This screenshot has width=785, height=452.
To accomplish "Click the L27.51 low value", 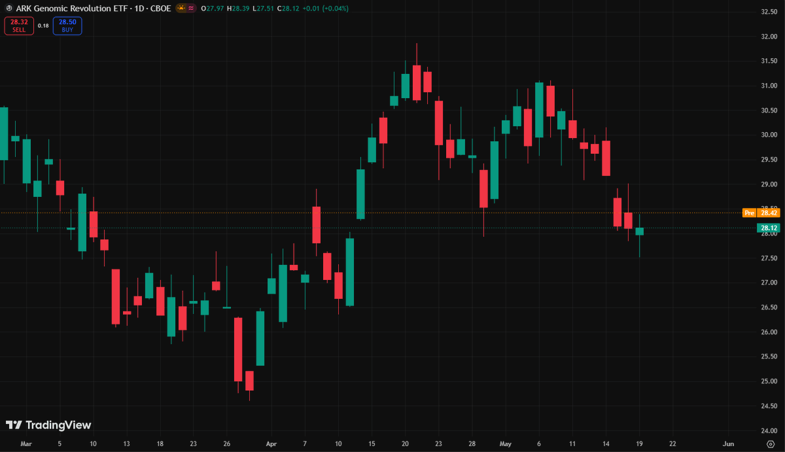I will point(263,9).
